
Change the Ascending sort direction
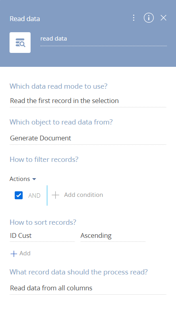[113, 235]
